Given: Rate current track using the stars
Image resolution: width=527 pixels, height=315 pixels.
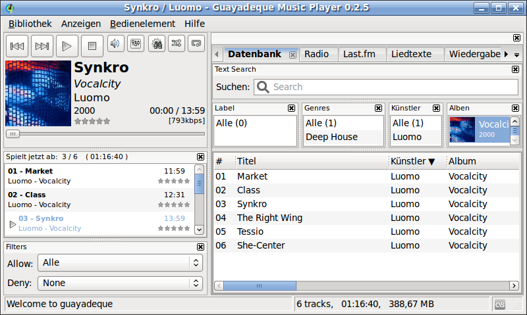Looking at the screenshot, I should 92,121.
